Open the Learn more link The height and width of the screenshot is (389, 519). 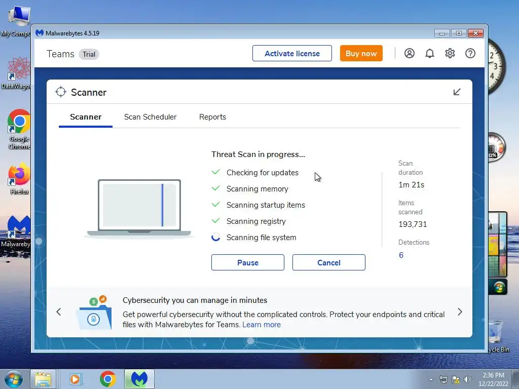[x=262, y=325]
